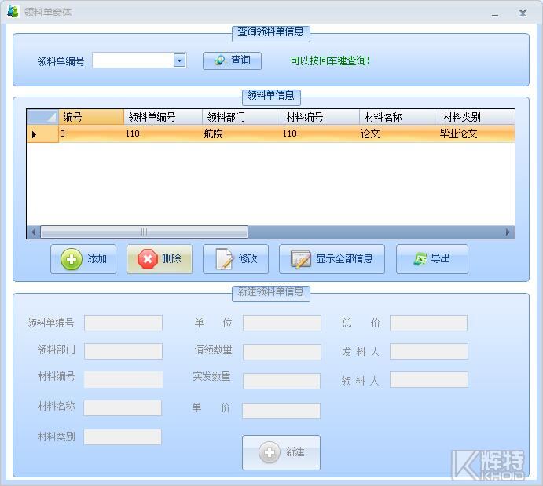Close the 领料单窗体 window
This screenshot has width=543, height=486.
(x=523, y=13)
